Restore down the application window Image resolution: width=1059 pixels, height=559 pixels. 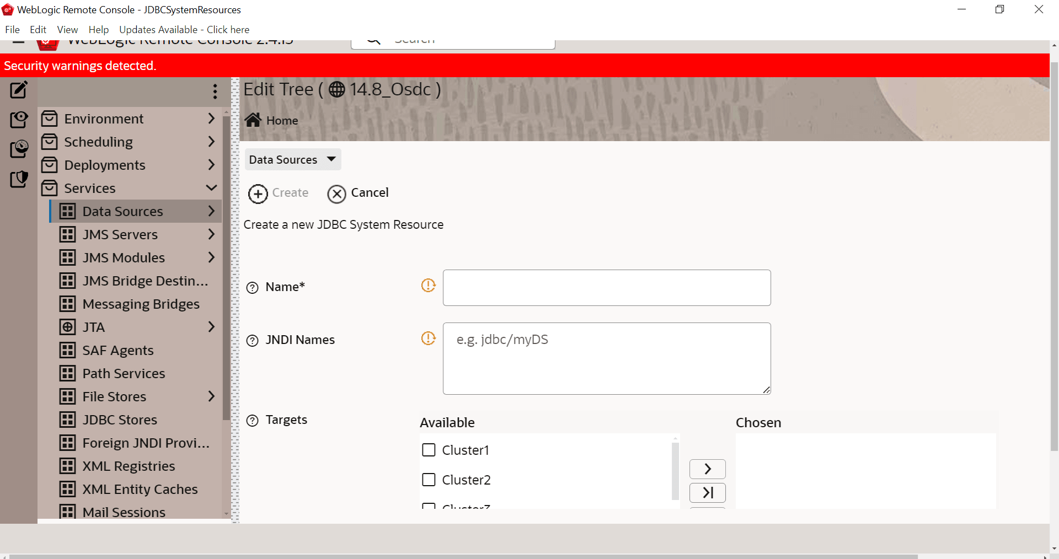coord(999,9)
